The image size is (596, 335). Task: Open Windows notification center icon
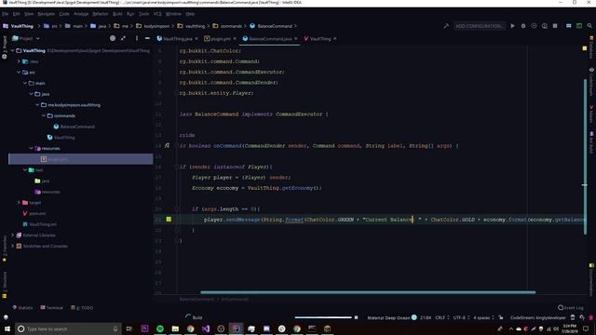tap(586, 328)
